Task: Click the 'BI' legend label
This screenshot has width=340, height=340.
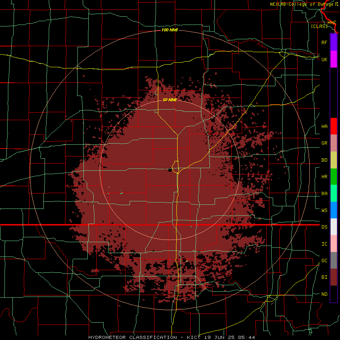Action: pyautogui.click(x=324, y=277)
